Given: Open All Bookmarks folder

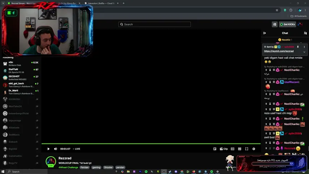Looking at the screenshot, I should pyautogui.click(x=298, y=16).
